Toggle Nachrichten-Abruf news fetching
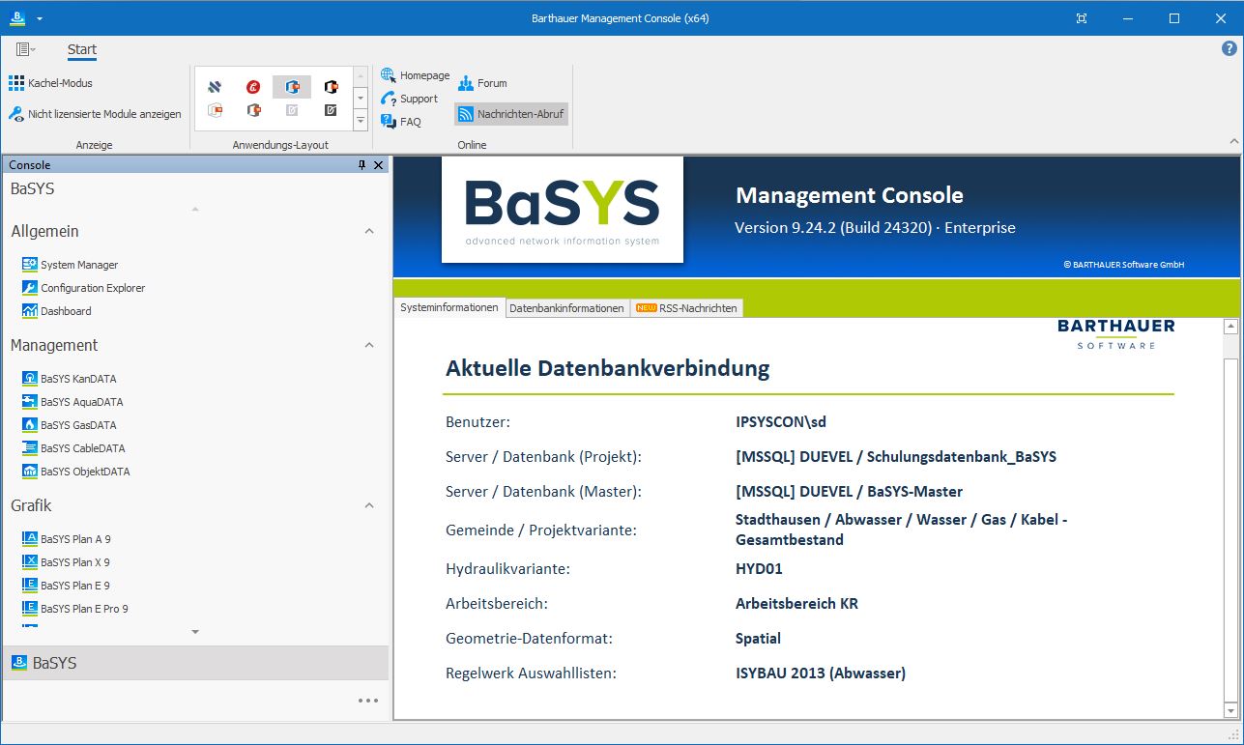 (511, 114)
